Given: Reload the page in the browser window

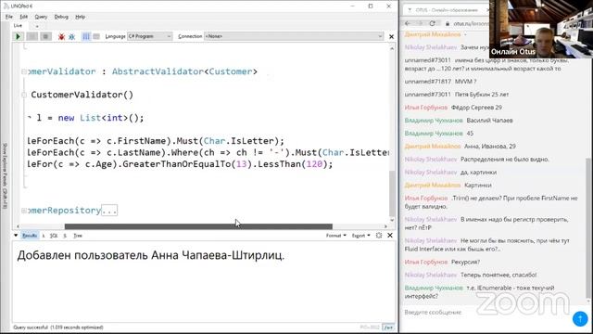Looking at the screenshot, I should pos(433,23).
